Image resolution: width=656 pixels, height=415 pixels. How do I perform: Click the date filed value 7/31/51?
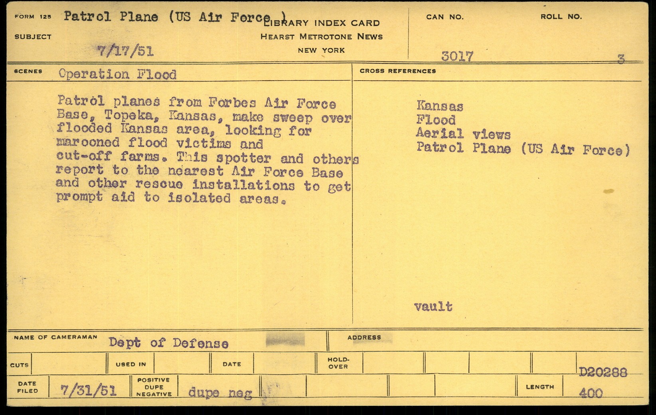pyautogui.click(x=88, y=390)
